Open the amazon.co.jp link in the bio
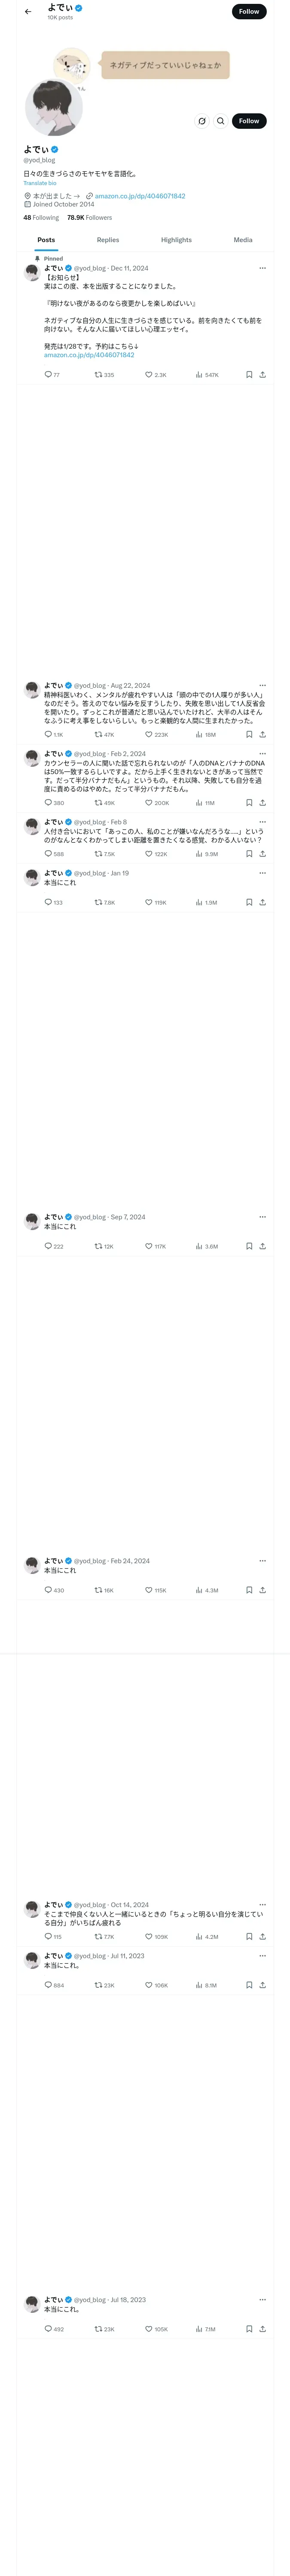The height and width of the screenshot is (2576, 290). click(x=139, y=196)
